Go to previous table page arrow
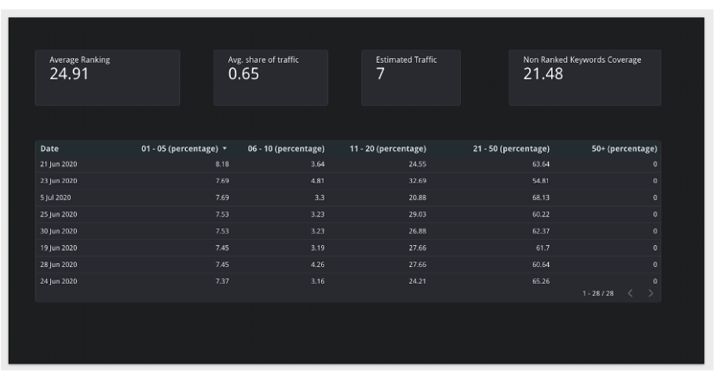Screen dimensions: 720x376 (x=630, y=293)
